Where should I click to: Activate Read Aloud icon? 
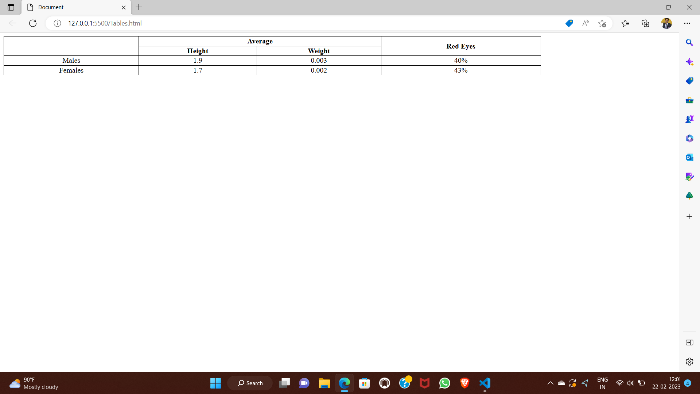pos(586,23)
